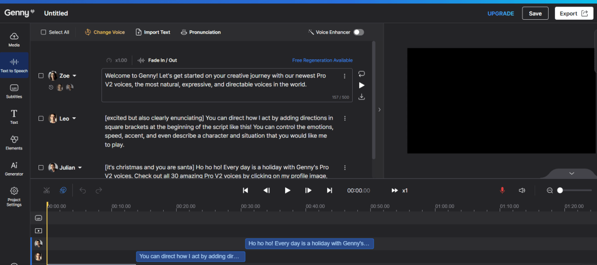Click the script panel vertical scrollbar
This screenshot has width=597, height=265.
pos(374,100)
